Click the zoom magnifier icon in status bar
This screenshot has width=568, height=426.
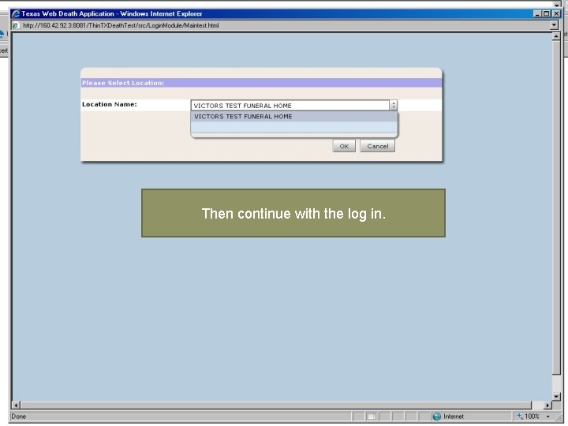click(x=520, y=417)
